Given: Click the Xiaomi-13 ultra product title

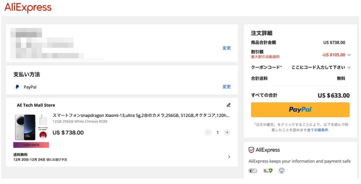Looking at the screenshot, I should 141,116.
